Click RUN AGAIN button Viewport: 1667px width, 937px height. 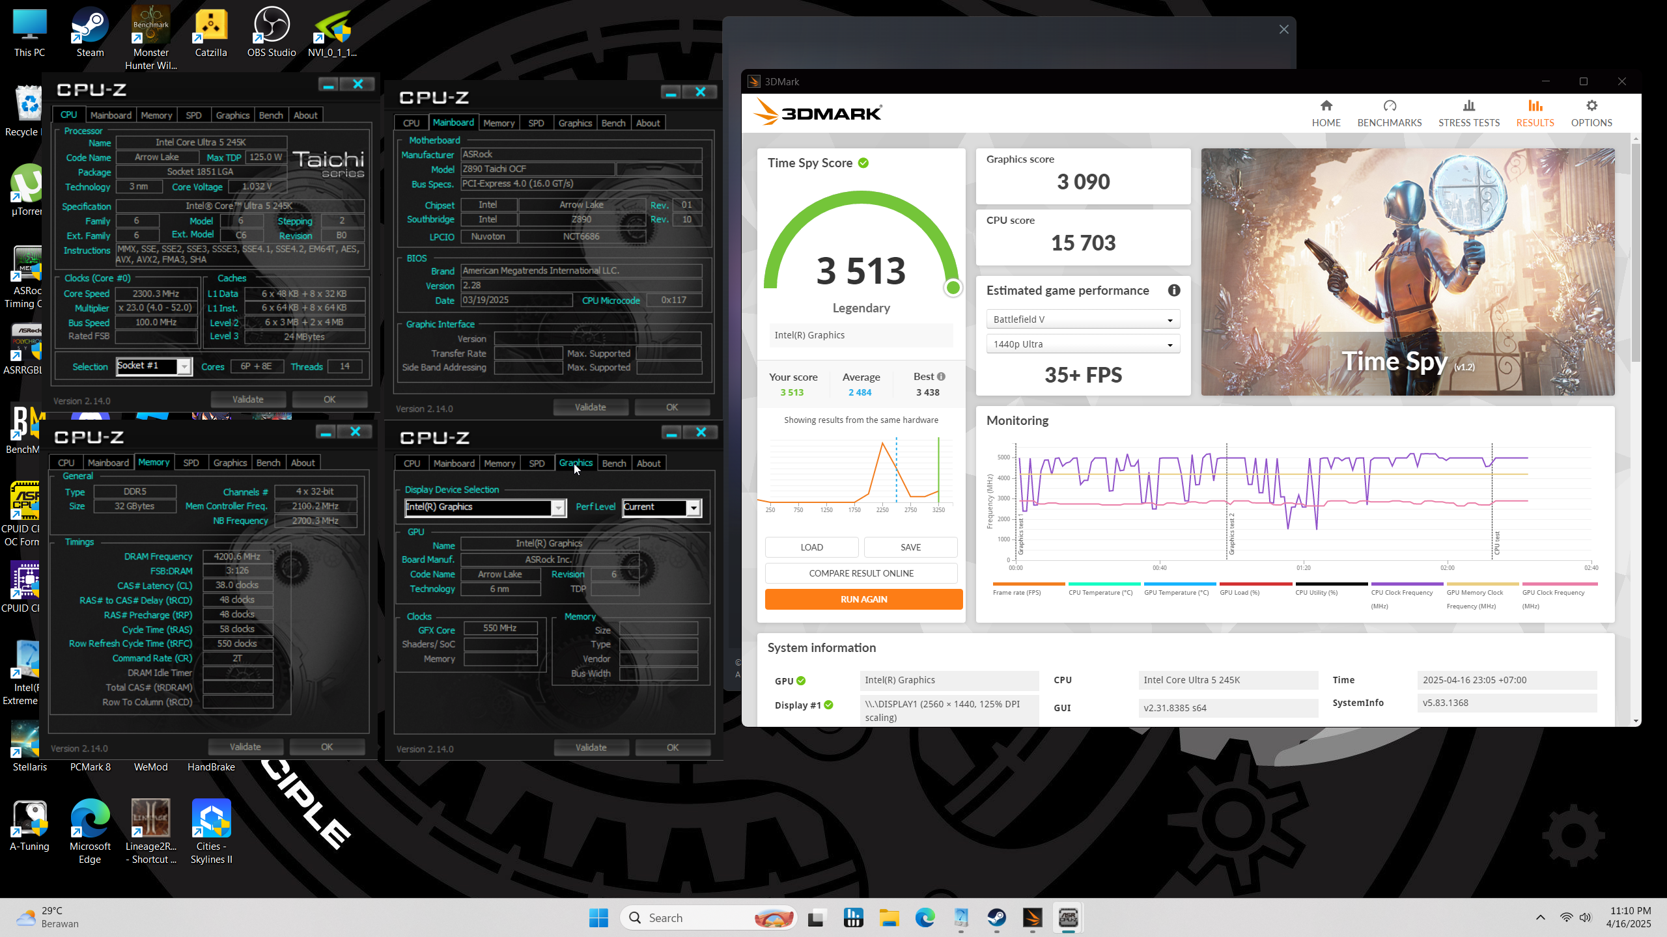pyautogui.click(x=863, y=599)
